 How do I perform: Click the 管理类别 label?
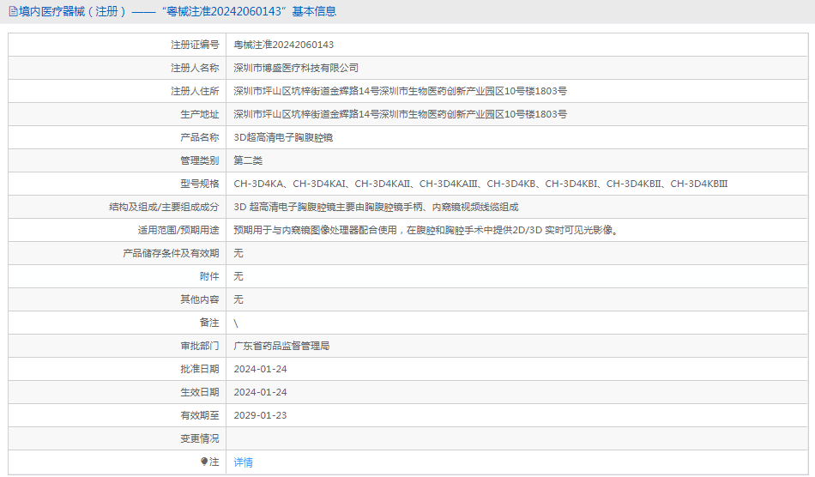(200, 160)
